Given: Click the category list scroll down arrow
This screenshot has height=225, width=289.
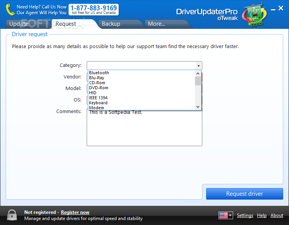Looking at the screenshot, I should point(198,107).
